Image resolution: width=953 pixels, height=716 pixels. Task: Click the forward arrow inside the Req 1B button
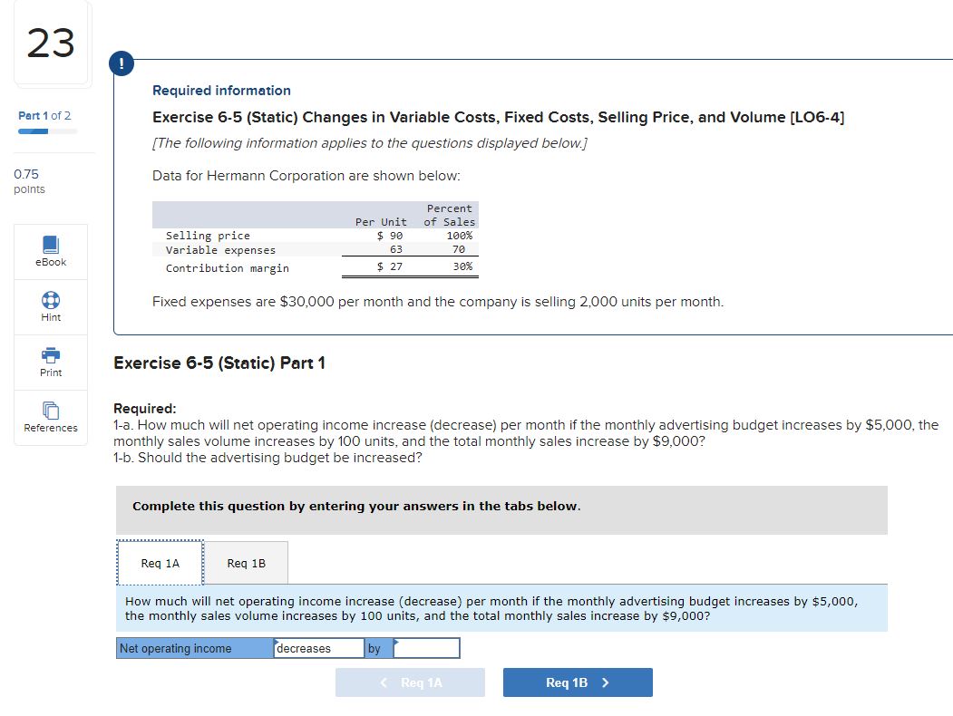[607, 682]
